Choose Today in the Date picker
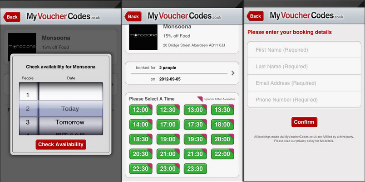This screenshot has width=365, height=182. (70, 109)
